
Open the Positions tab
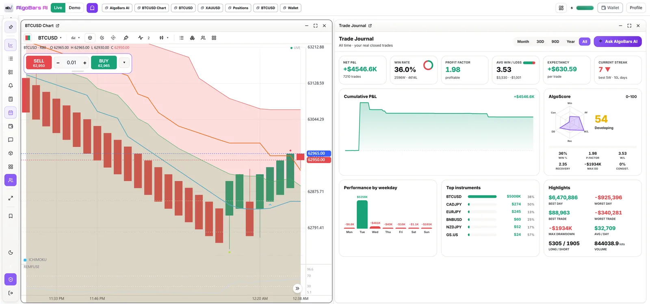coord(238,8)
